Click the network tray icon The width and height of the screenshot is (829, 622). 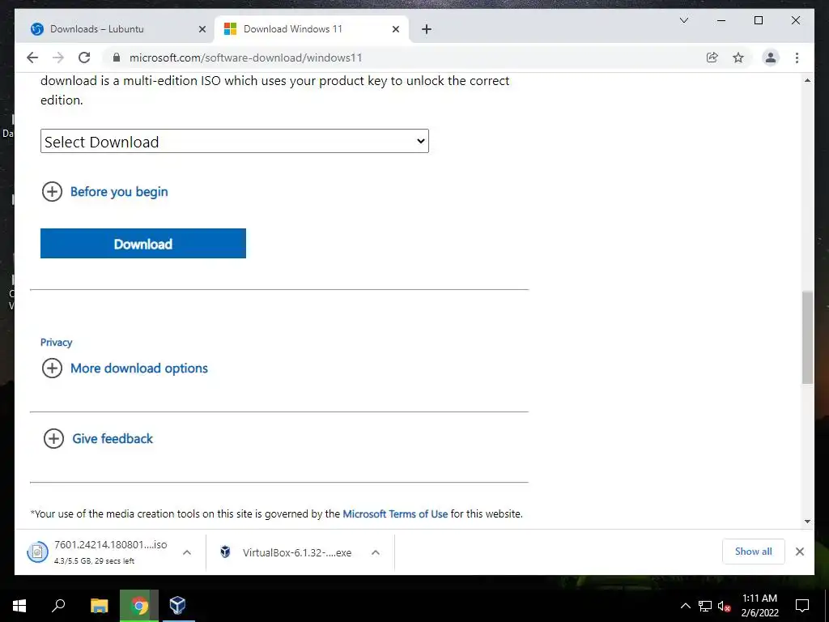705,606
